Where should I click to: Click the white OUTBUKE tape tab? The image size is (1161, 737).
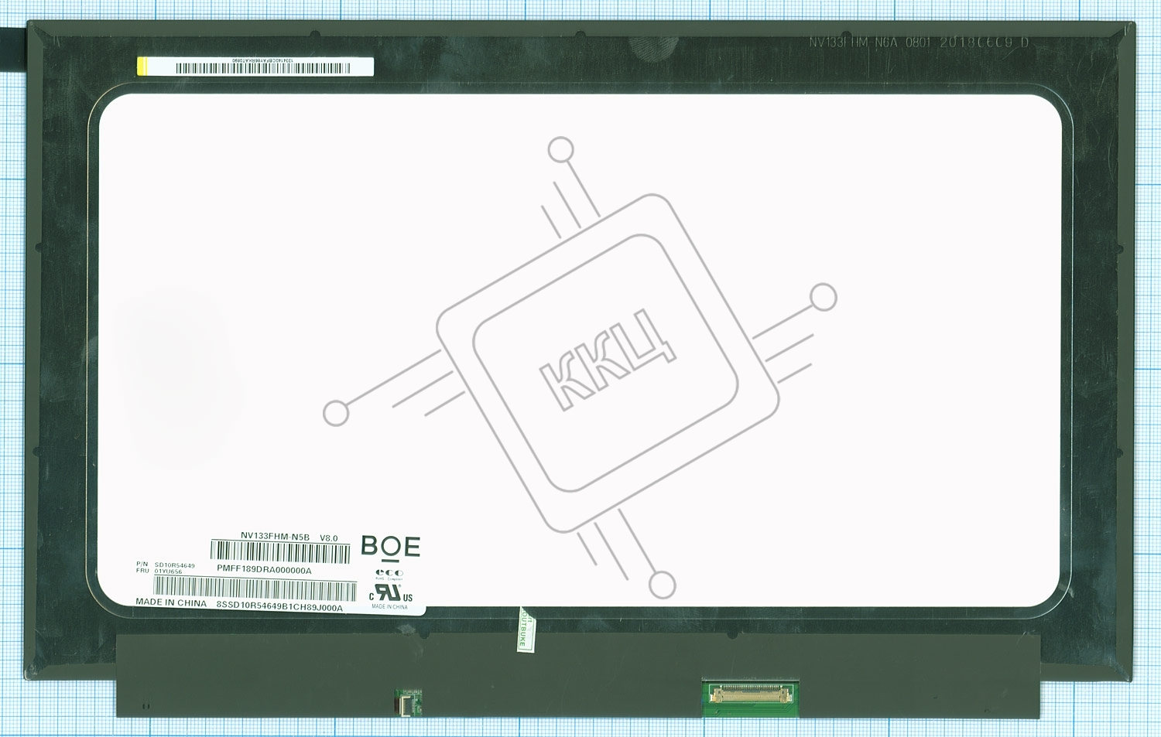524,630
